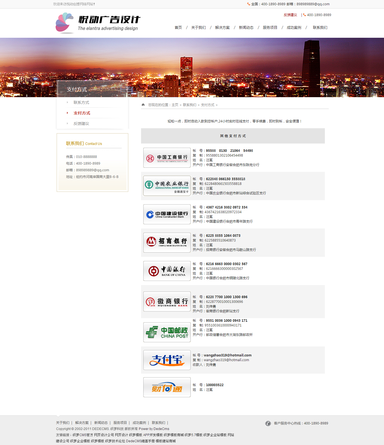Click the Huishang Bank logo
The height and width of the screenshot is (445, 384).
pos(167,301)
